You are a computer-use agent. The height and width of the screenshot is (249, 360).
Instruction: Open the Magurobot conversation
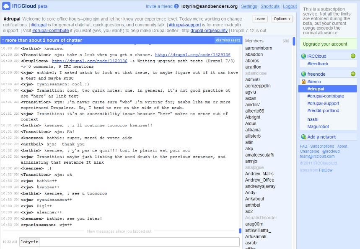(318, 126)
